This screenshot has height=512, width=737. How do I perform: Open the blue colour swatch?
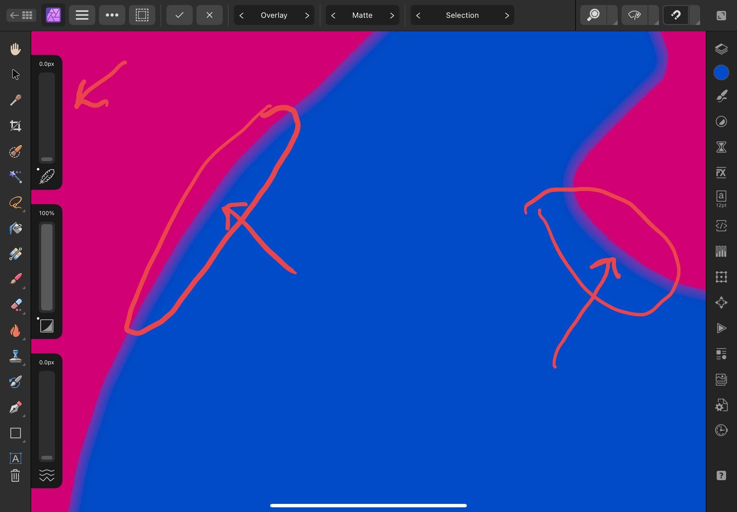(721, 72)
